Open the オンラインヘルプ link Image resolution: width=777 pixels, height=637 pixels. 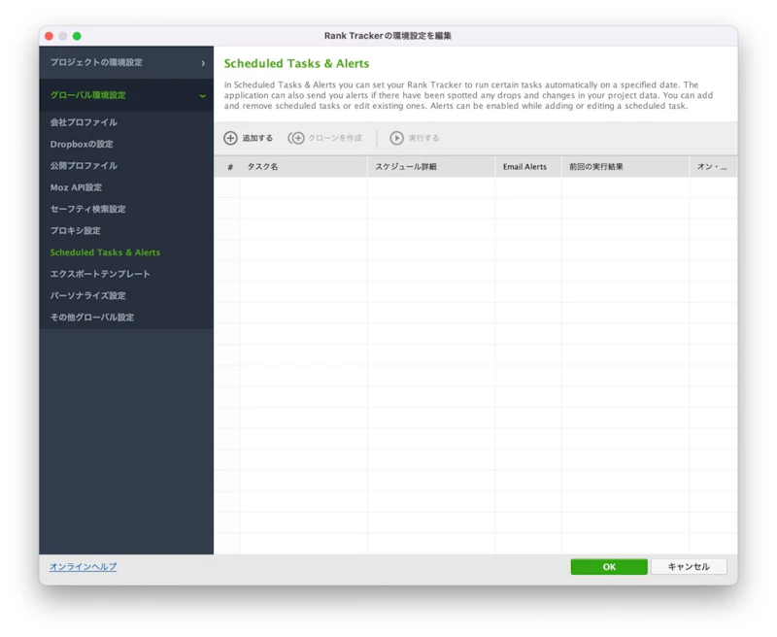(x=84, y=567)
